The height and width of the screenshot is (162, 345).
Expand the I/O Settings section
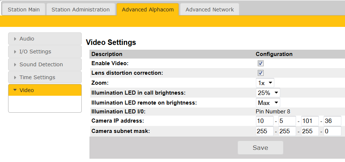45,52
